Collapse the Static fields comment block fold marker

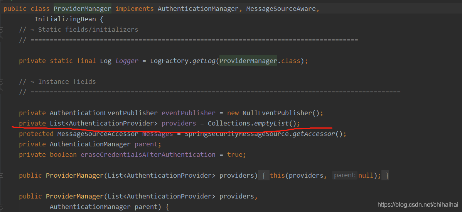[x=2, y=29]
